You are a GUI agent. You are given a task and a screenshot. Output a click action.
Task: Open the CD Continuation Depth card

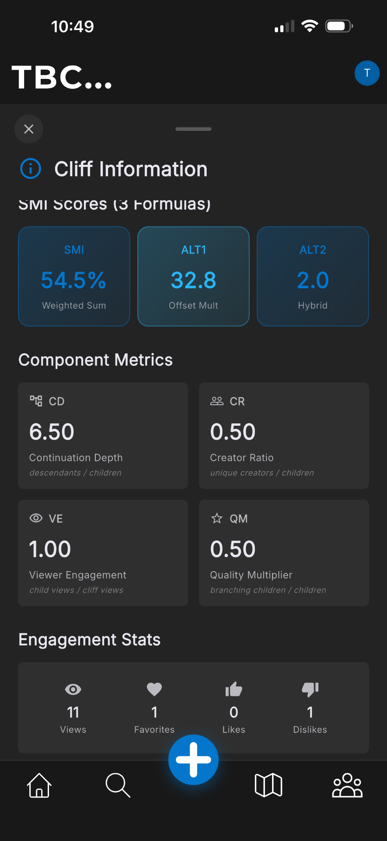point(103,436)
